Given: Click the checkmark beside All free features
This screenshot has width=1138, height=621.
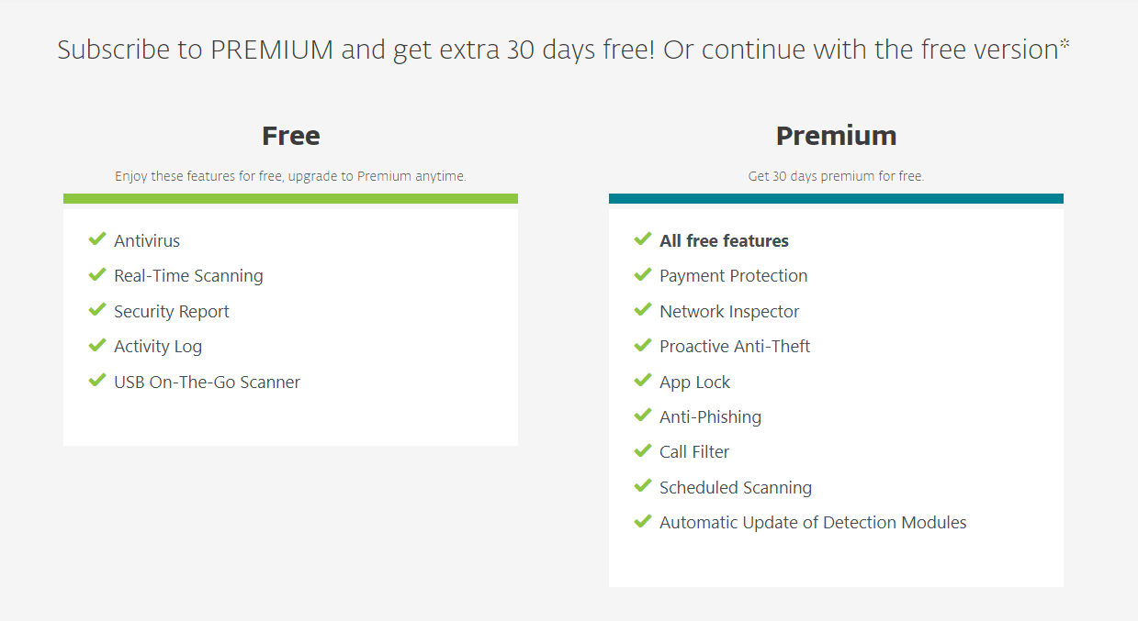Looking at the screenshot, I should pos(643,239).
